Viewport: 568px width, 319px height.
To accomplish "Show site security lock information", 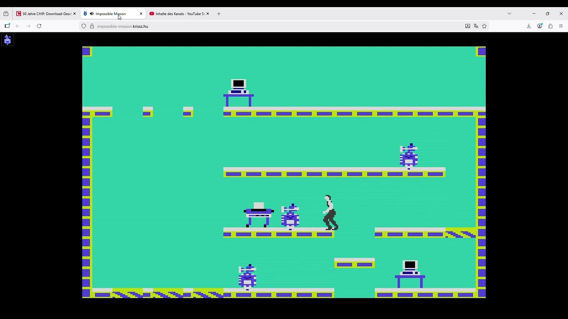I will click(x=92, y=26).
